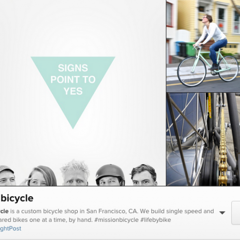
Task: Click the "bicycle" profile title
Action: [17, 199]
